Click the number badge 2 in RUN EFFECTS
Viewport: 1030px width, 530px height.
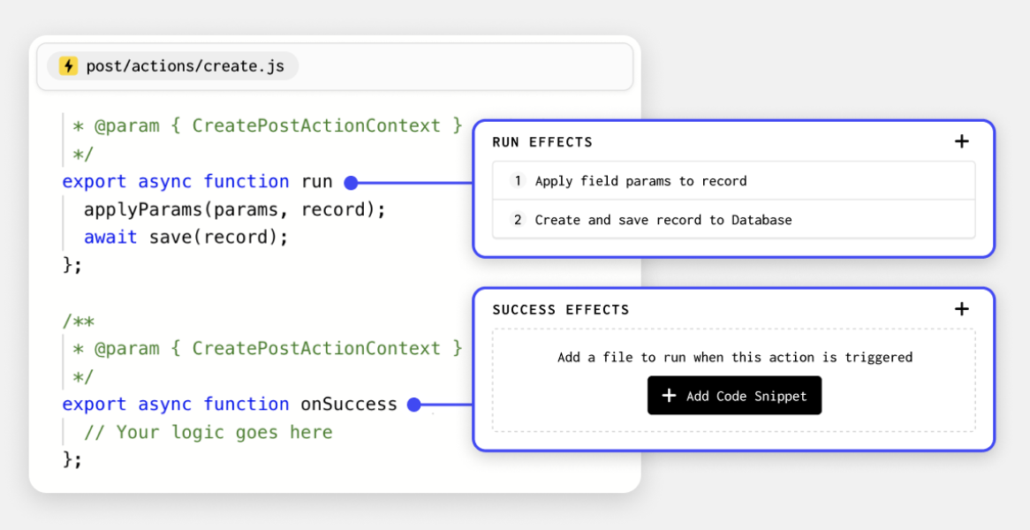[517, 220]
